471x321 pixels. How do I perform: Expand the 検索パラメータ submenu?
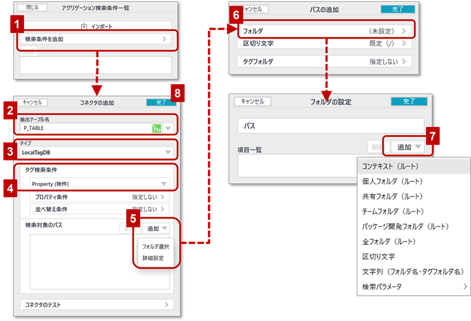[x=413, y=286]
